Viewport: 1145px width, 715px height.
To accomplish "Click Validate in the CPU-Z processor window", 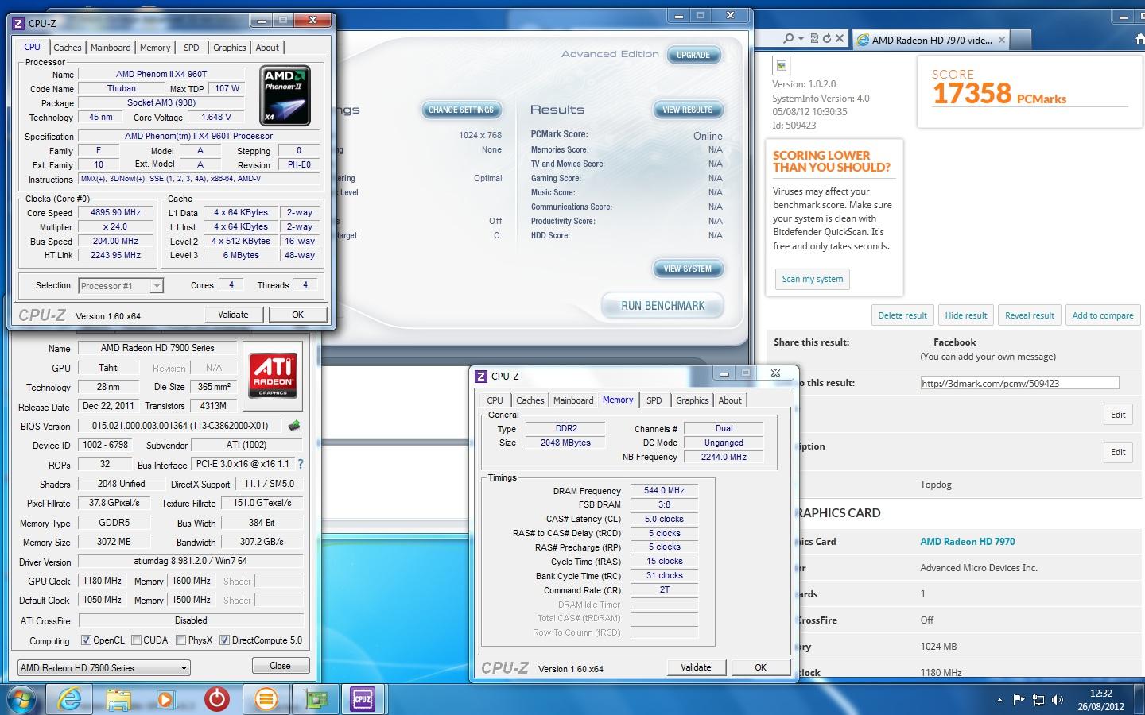I will tap(233, 315).
